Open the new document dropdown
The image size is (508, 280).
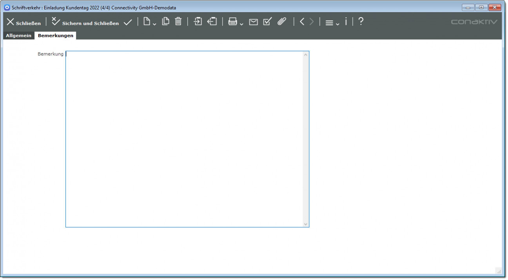click(x=149, y=22)
